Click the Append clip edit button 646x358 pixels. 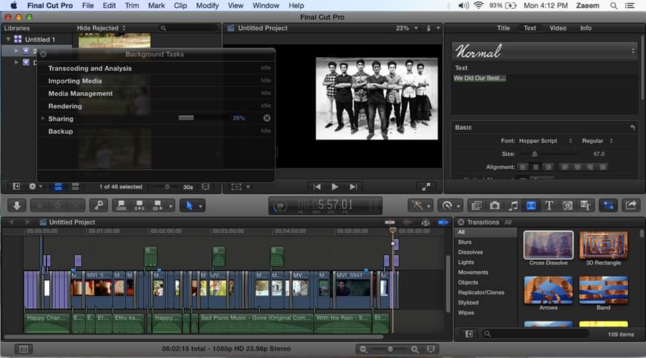coord(157,205)
